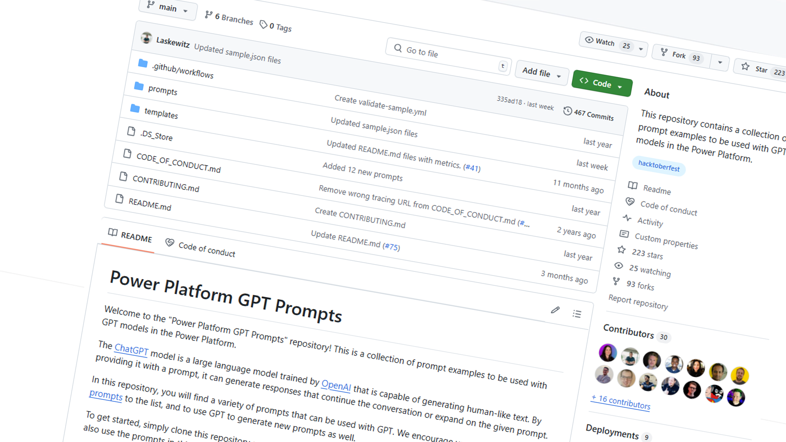
Task: Click the pencil icon to edit README
Action: tap(555, 310)
